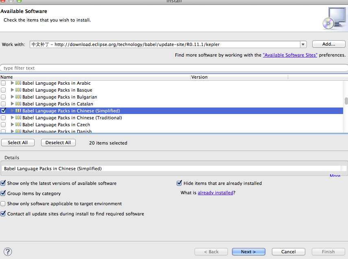Uncheck the Chinese (Simplified) language pack box

3,110
